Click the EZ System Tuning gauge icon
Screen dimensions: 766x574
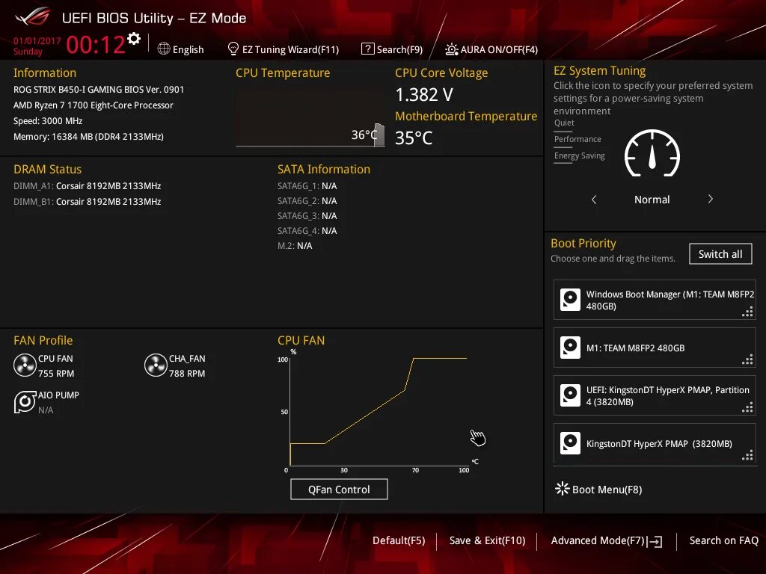click(x=652, y=153)
